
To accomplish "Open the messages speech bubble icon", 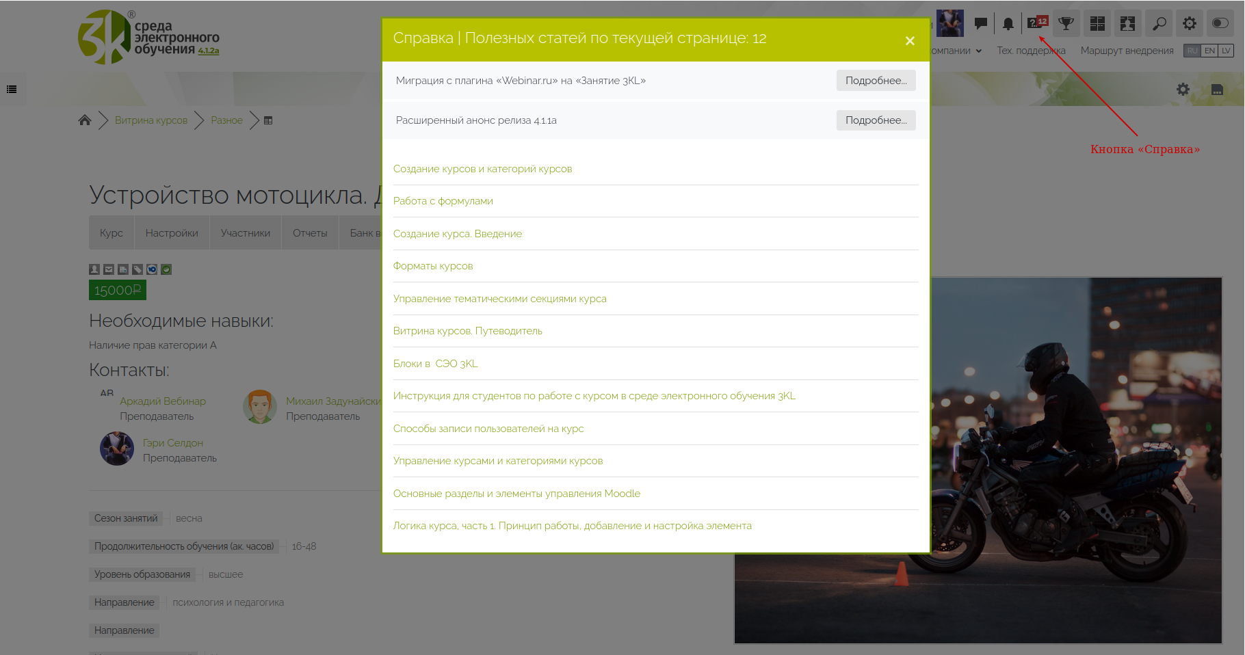I will (x=980, y=24).
